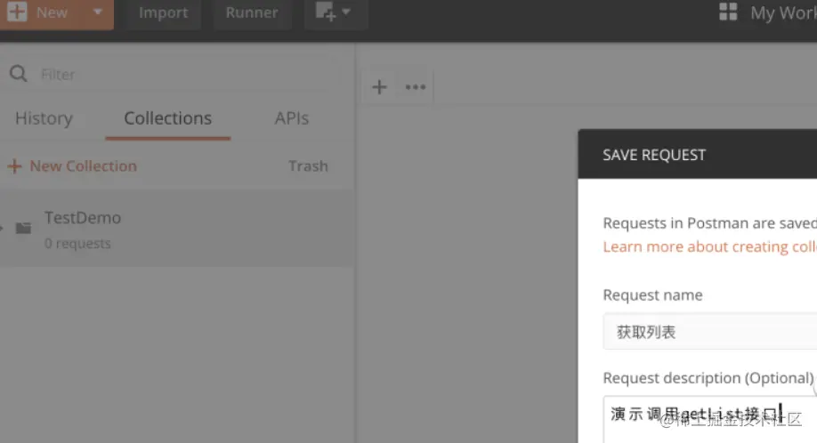Select the TestDemo collection folder icon
The width and height of the screenshot is (817, 443).
coord(23,228)
